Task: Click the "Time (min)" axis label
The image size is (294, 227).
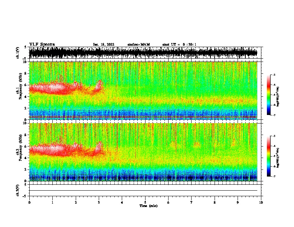Action: click(148, 206)
